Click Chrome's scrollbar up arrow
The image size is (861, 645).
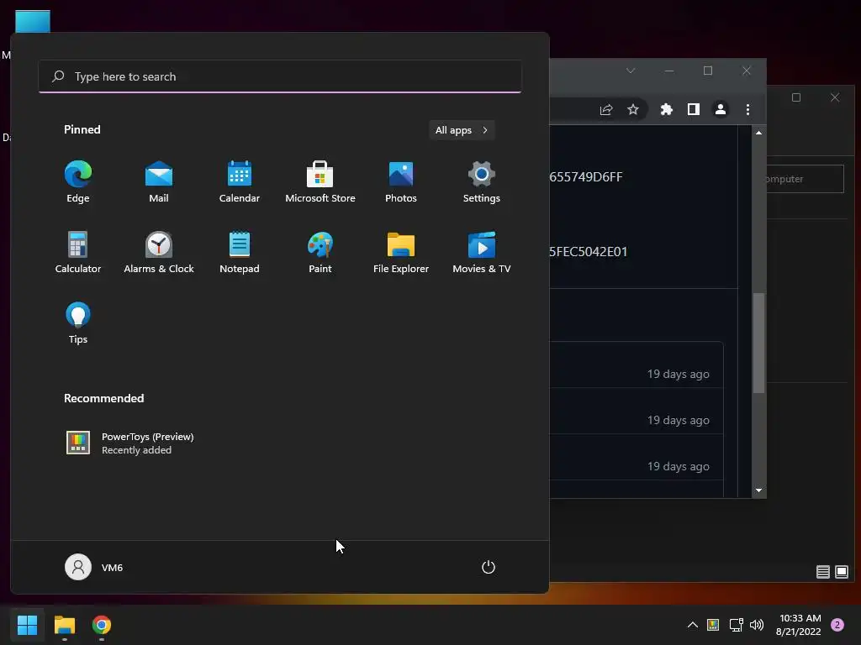coord(758,133)
